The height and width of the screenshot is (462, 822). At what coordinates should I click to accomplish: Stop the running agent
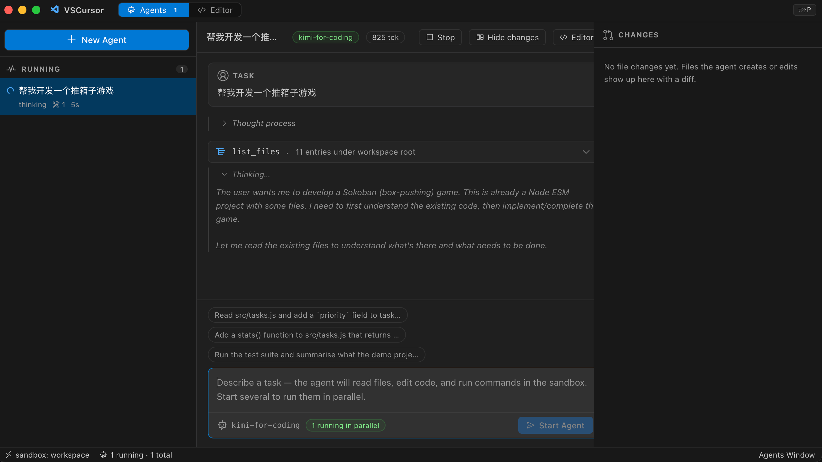point(440,37)
